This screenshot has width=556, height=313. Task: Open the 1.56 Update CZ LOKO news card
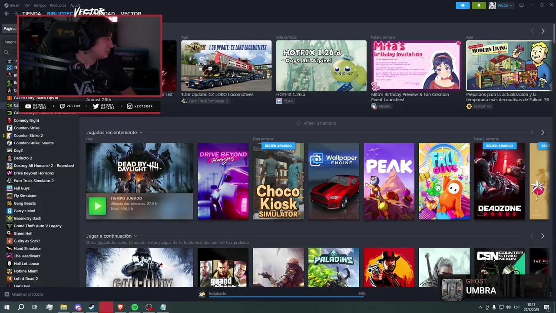tap(226, 66)
